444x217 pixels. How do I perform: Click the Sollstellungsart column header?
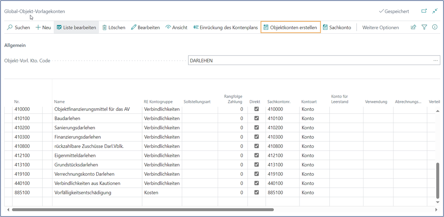pyautogui.click(x=197, y=102)
